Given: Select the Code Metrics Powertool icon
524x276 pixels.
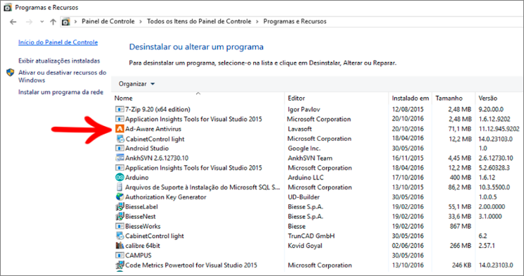Looking at the screenshot, I should (119, 265).
